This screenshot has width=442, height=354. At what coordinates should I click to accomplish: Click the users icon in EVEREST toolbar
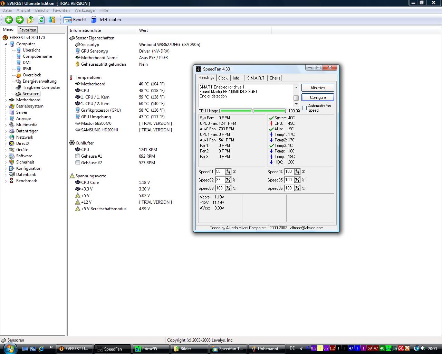pos(52,20)
